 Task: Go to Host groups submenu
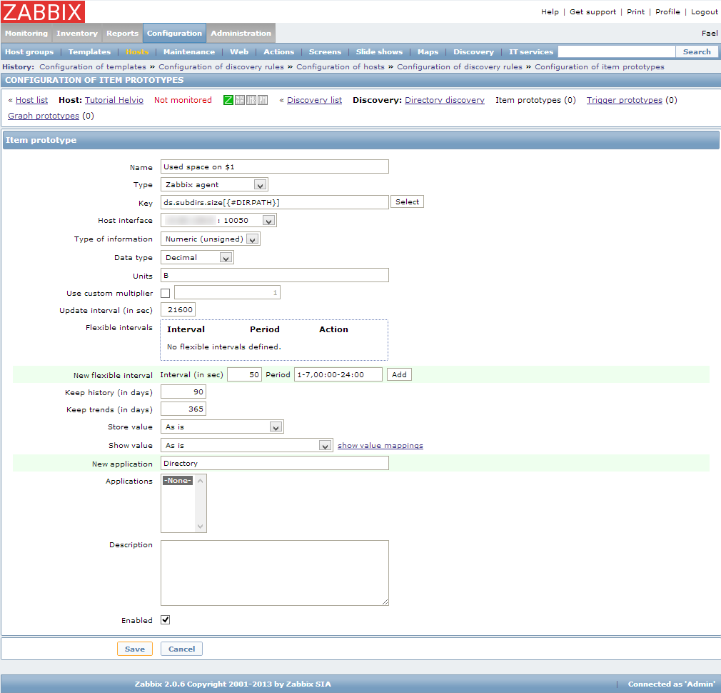coord(29,52)
